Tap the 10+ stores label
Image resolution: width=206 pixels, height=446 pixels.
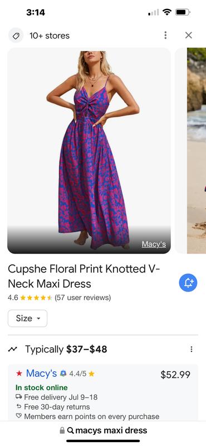pyautogui.click(x=50, y=36)
